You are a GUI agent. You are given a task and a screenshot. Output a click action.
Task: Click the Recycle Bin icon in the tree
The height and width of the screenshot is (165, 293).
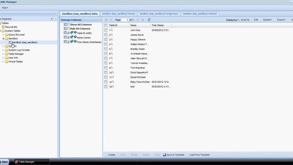click(3, 27)
